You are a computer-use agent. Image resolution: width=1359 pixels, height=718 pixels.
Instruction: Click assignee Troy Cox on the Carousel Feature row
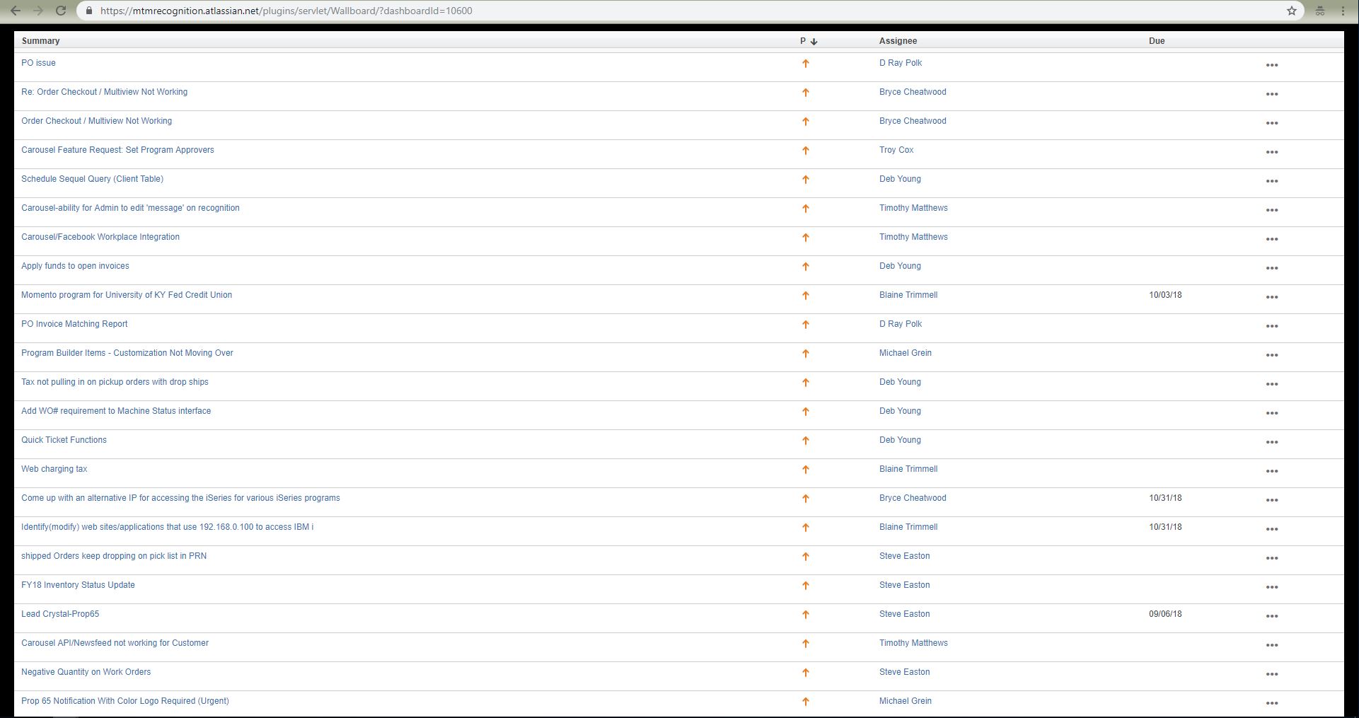point(896,150)
